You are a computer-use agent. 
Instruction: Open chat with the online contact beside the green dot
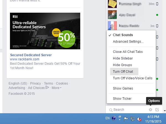[133, 15]
